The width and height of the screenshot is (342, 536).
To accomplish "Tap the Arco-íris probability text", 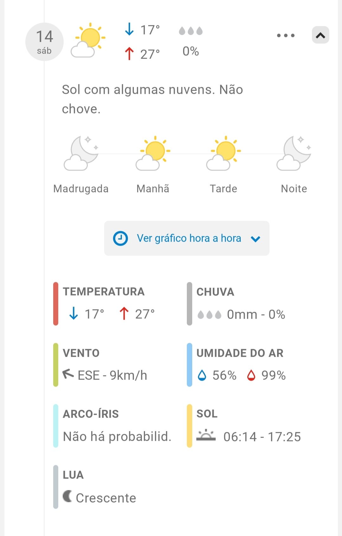I will [117, 436].
